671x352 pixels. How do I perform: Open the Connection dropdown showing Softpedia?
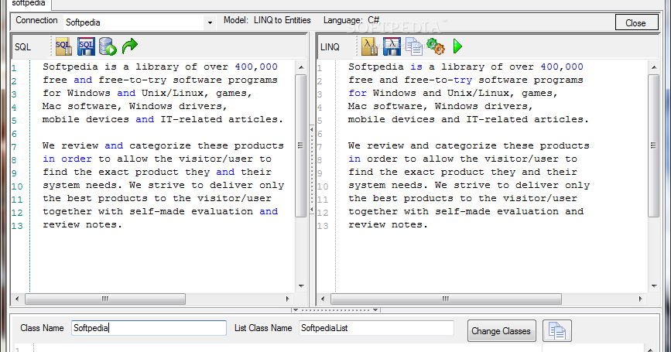[139, 22]
